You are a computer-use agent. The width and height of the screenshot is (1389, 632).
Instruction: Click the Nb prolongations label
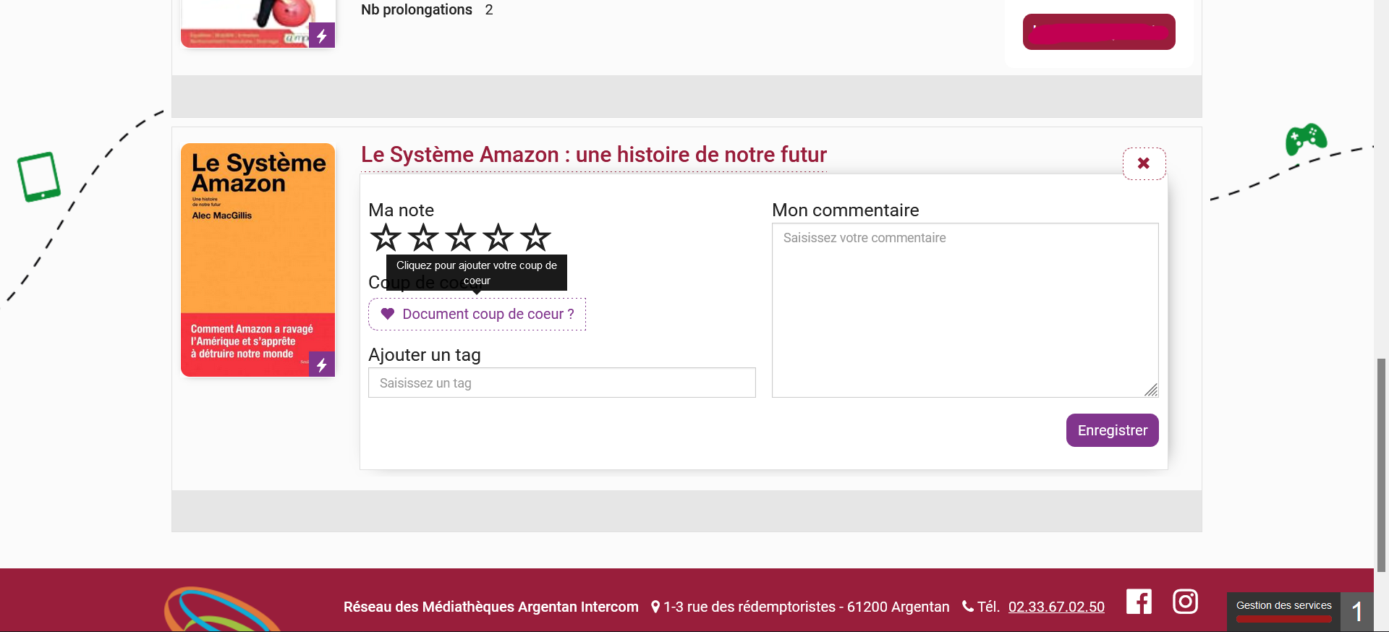pos(417,9)
